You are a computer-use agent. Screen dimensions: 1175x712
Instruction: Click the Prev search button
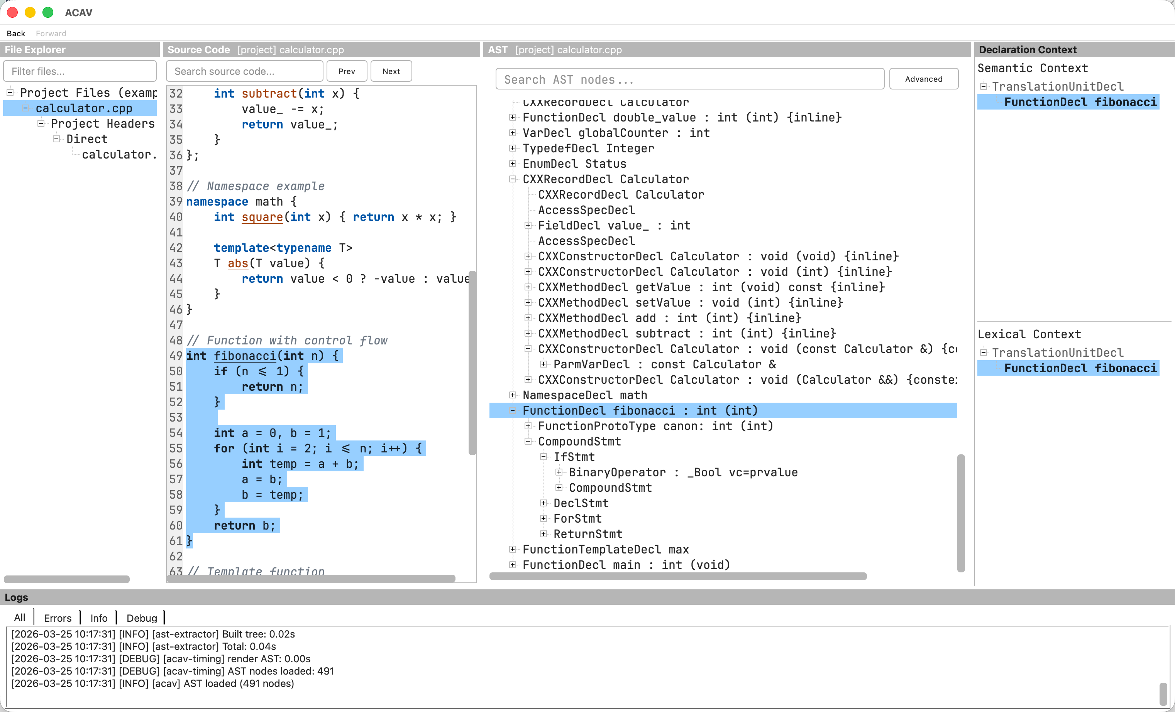point(347,71)
